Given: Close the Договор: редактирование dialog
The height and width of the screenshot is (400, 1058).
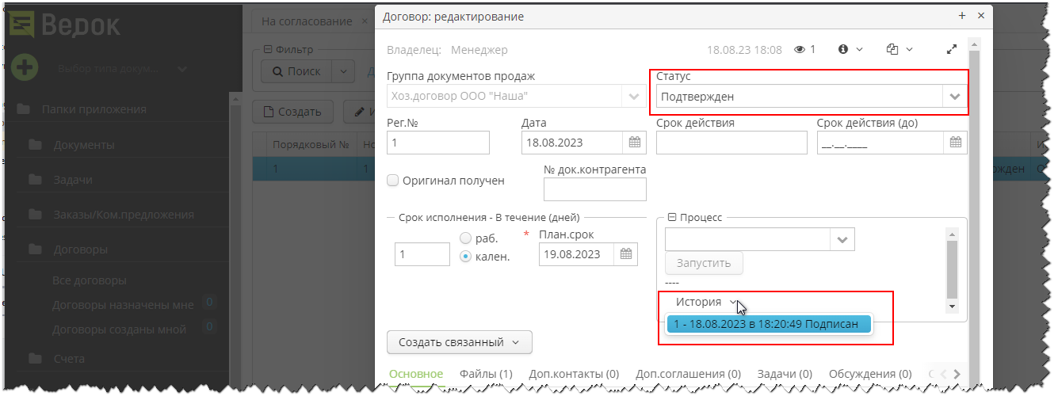Looking at the screenshot, I should click(981, 15).
